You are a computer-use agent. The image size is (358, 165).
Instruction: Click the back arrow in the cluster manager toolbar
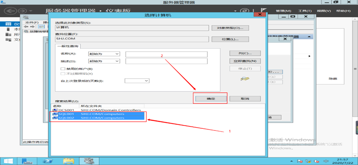tap(26, 27)
